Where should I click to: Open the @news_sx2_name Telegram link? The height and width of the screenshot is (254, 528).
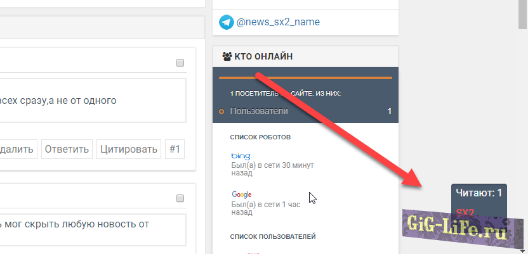coord(278,22)
